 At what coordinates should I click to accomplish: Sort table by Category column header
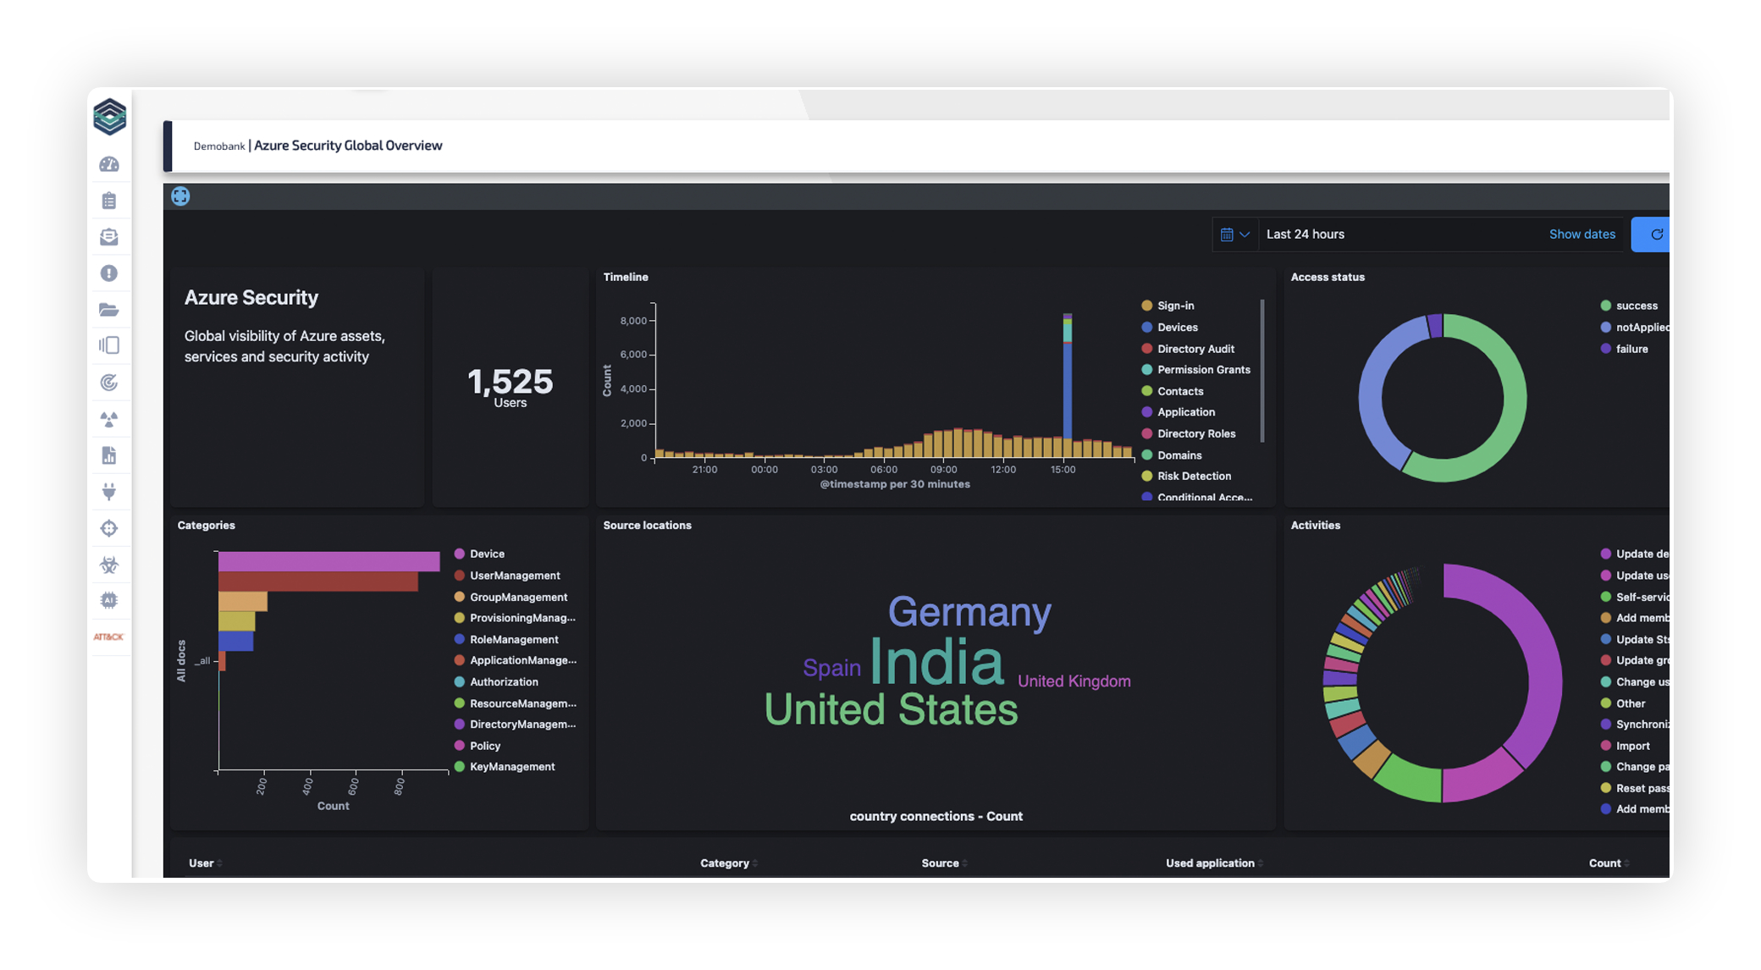[x=726, y=863]
